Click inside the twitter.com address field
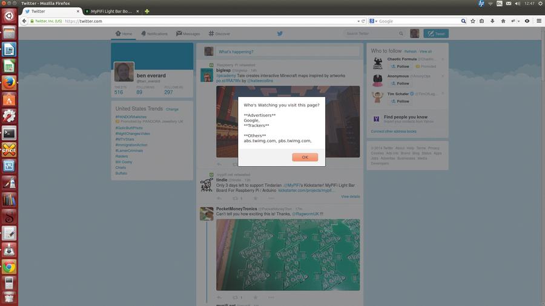Image resolution: width=545 pixels, height=306 pixels. (x=208, y=21)
